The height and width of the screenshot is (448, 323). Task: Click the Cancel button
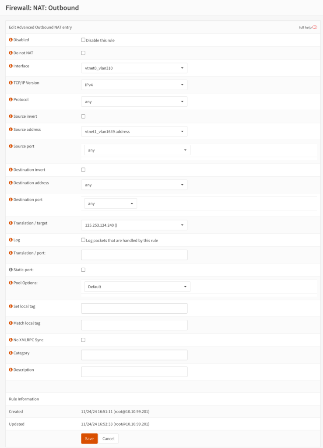click(109, 438)
